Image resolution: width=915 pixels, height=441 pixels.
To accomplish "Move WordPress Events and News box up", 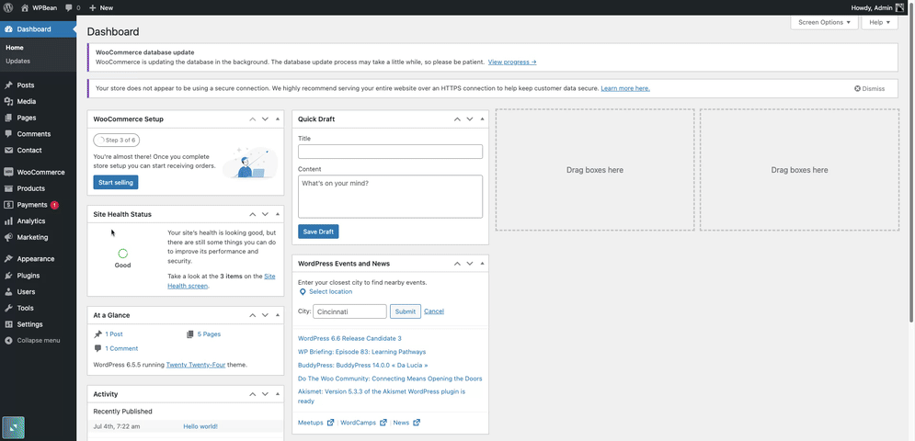I will point(458,264).
